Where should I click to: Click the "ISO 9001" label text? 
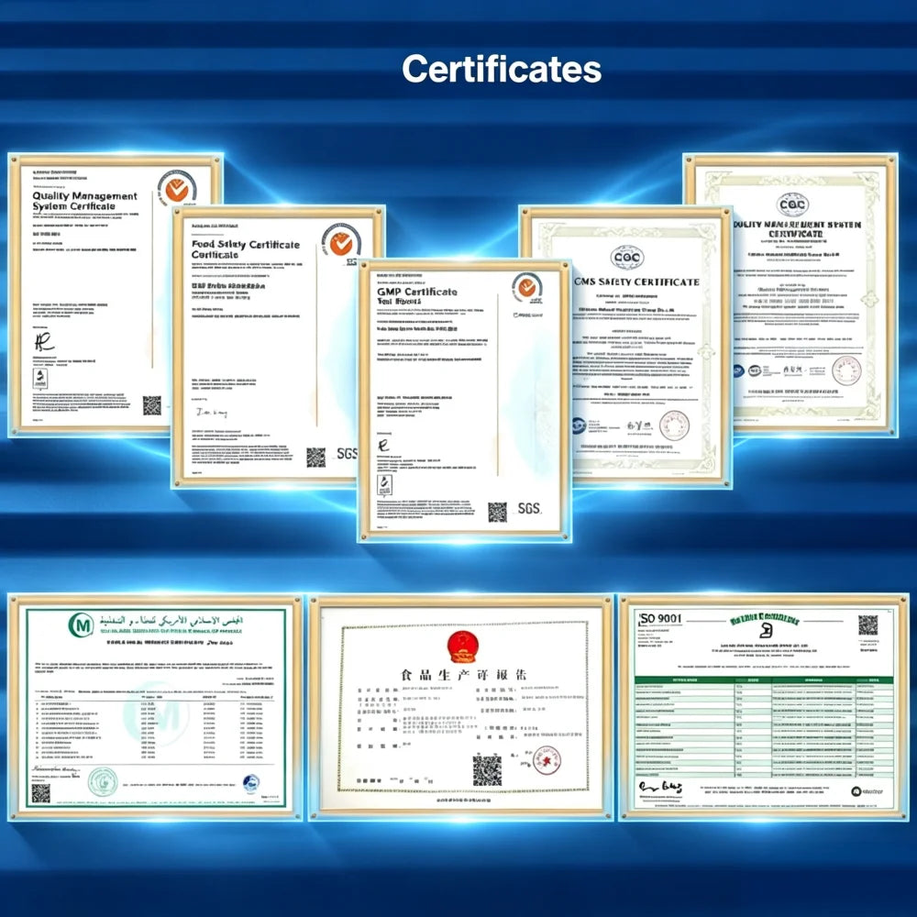click(x=661, y=619)
